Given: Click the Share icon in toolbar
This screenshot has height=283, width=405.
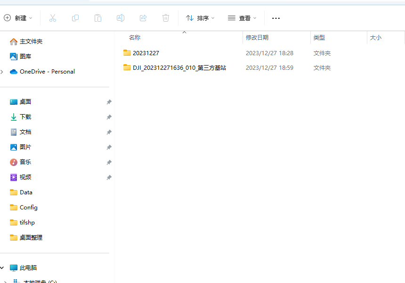Looking at the screenshot, I should [143, 18].
